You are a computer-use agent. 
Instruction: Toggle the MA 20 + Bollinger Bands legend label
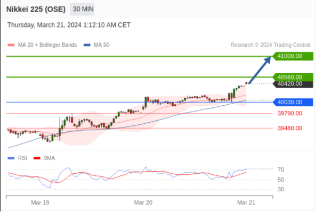click(x=47, y=45)
